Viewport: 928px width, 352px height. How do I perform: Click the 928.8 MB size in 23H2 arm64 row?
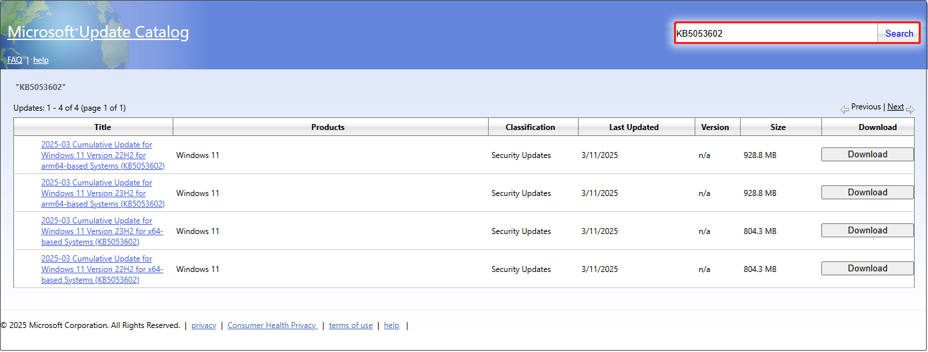760,193
